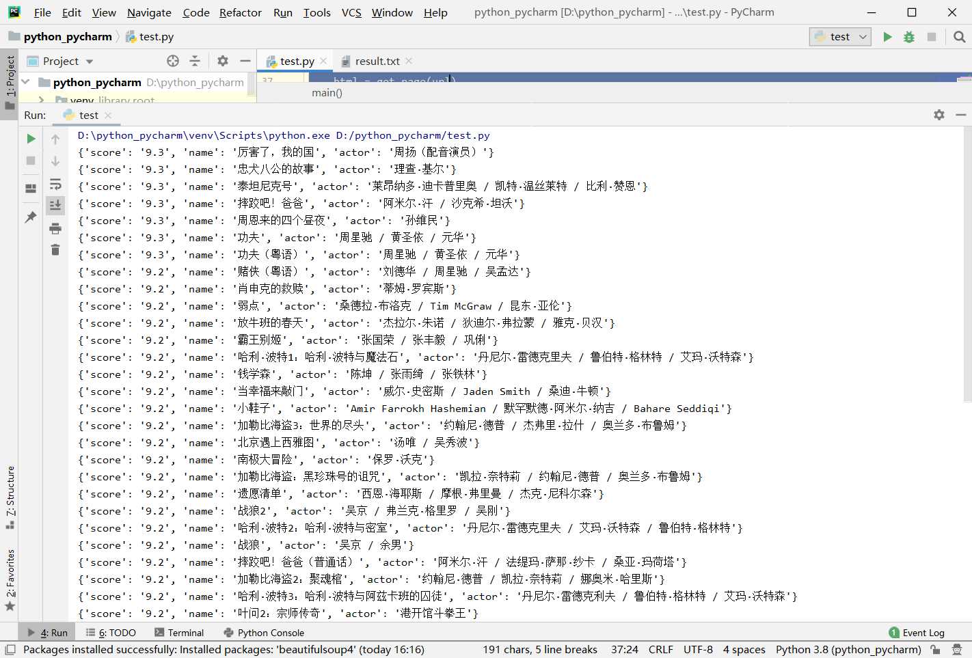Open the Event Log

coord(917,633)
